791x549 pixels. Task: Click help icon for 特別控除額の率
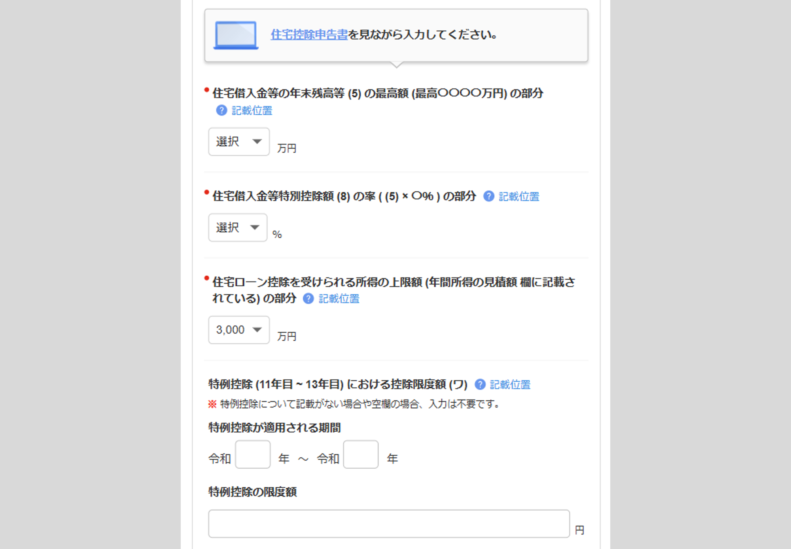click(x=489, y=196)
